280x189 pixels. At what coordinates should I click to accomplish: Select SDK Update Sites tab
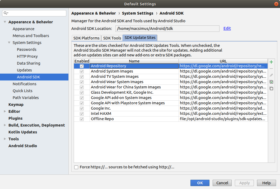(140, 38)
